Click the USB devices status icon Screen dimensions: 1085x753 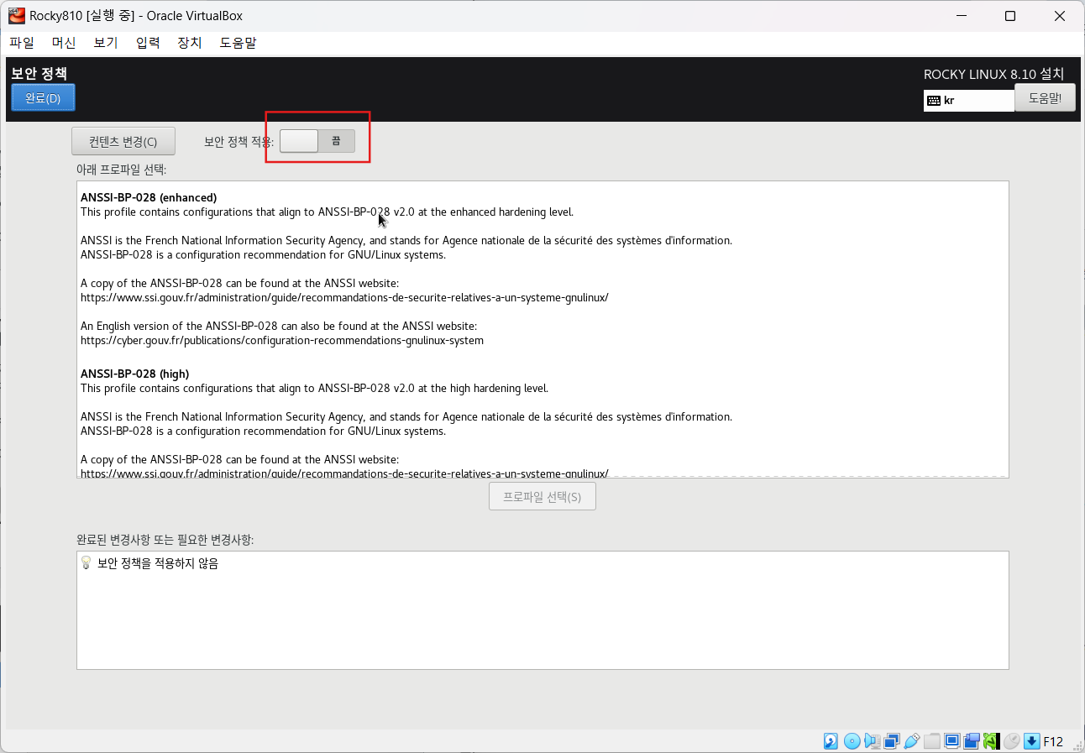(x=912, y=741)
